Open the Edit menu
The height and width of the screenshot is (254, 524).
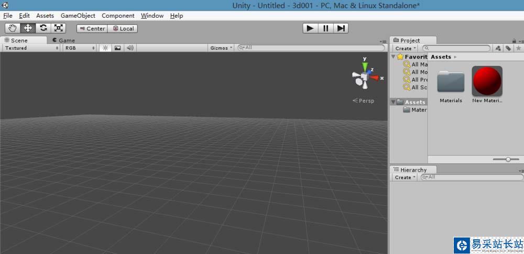25,16
